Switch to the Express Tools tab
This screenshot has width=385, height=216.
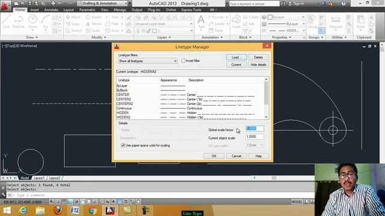click(191, 10)
